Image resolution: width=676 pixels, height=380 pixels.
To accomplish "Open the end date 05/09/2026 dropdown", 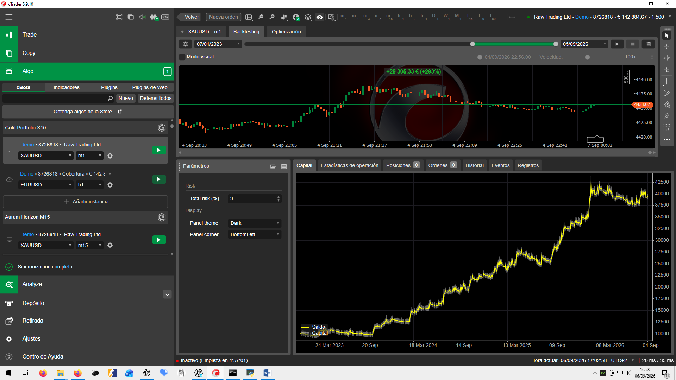I will 584,44.
